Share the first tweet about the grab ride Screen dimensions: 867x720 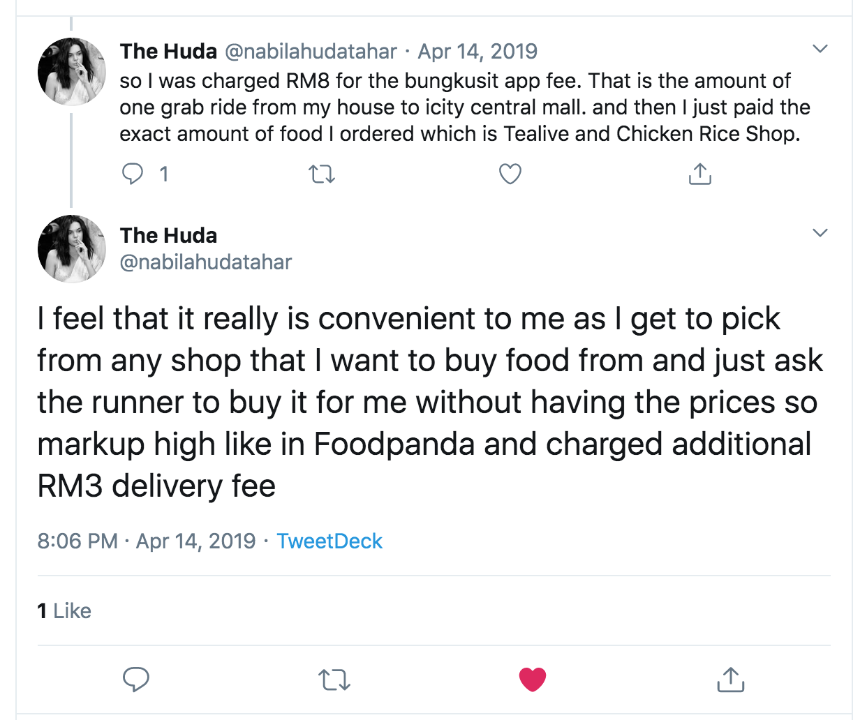(699, 174)
